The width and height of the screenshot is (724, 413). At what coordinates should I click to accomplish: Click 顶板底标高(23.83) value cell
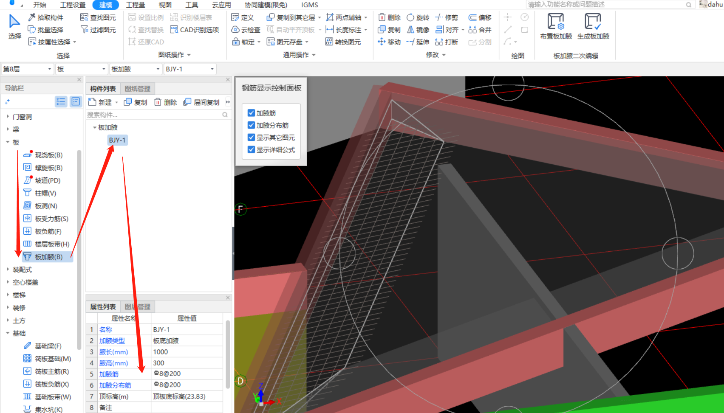click(187, 396)
